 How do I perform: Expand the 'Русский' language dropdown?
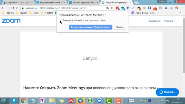(170, 21)
